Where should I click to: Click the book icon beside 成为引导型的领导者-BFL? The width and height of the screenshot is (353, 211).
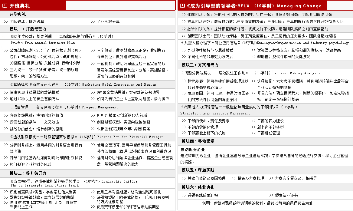point(182,6)
